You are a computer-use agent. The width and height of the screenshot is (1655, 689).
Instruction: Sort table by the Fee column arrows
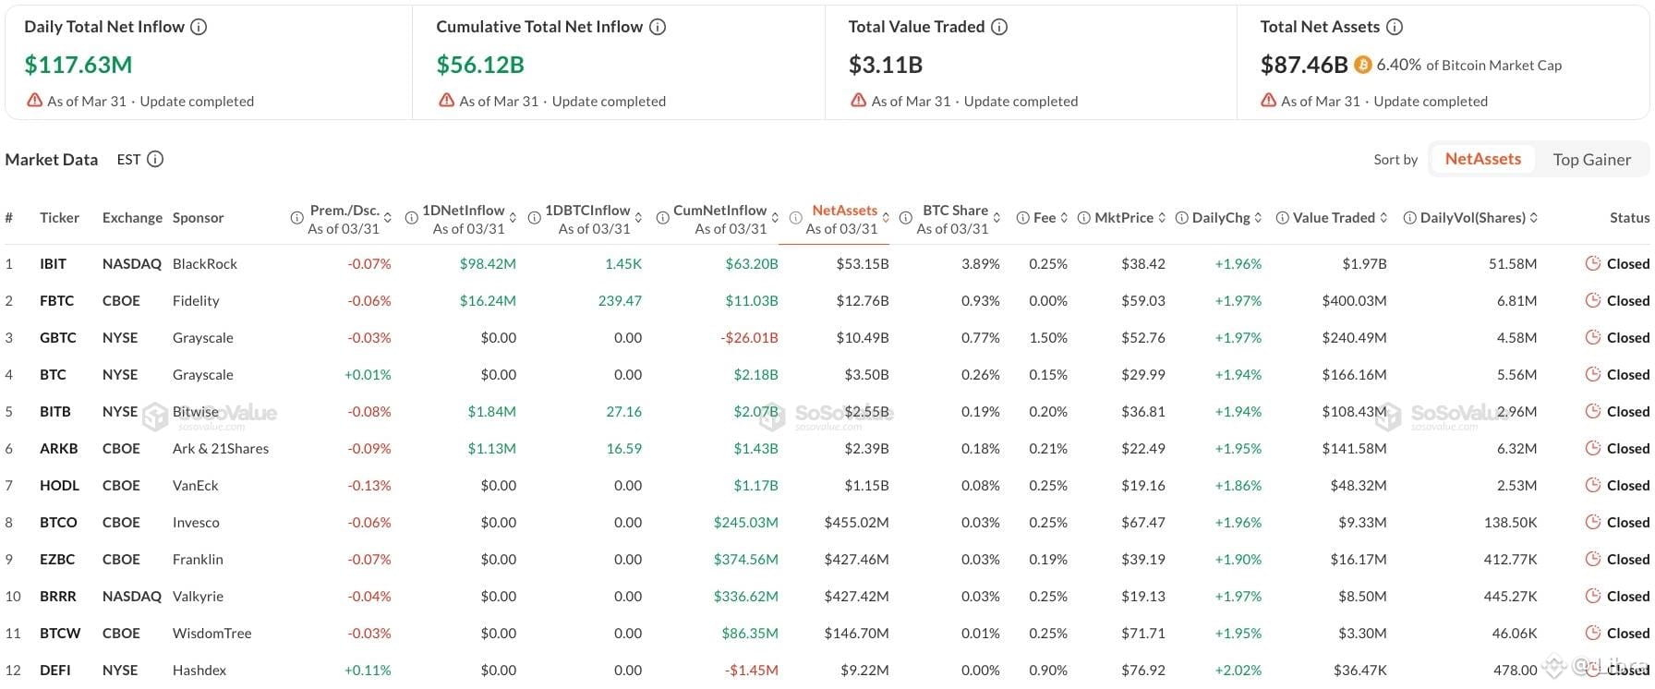(1064, 218)
